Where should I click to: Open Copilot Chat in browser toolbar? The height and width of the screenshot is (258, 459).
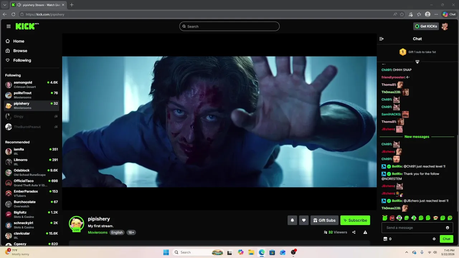tap(449, 14)
